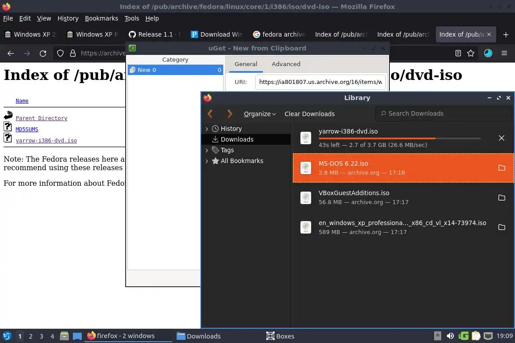Open the Edit menu
The width and height of the screenshot is (515, 343).
[25, 18]
